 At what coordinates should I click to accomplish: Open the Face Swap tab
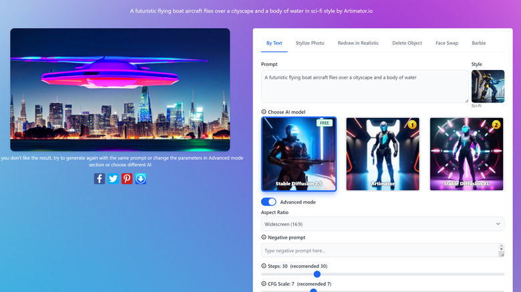pyautogui.click(x=447, y=43)
